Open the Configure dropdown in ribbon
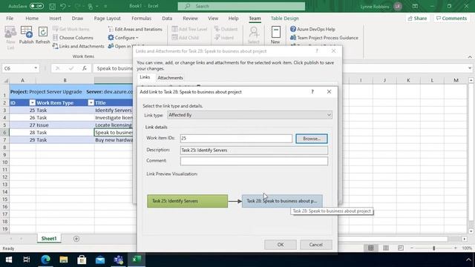475x267 pixels. (x=123, y=38)
